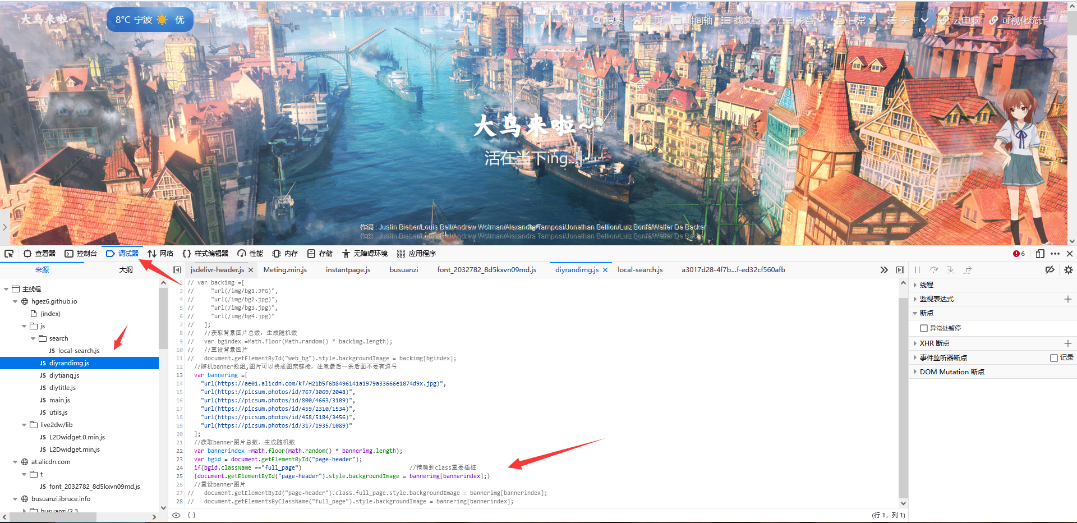
Task: Open main.js in the source tree
Action: tap(59, 400)
